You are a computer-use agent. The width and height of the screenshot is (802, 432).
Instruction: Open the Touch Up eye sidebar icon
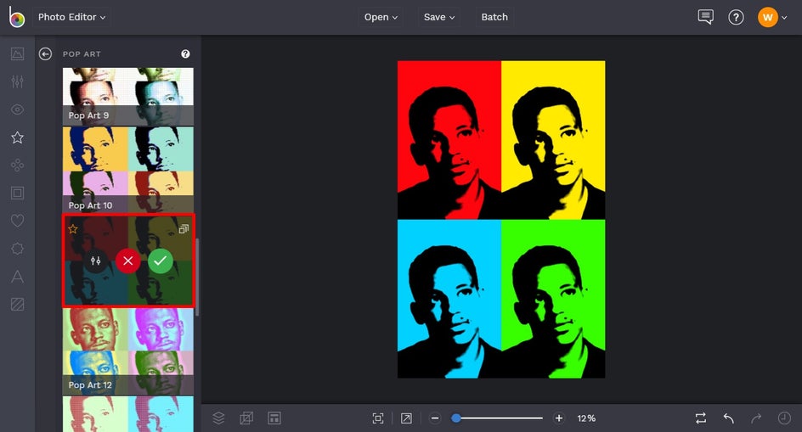click(17, 109)
